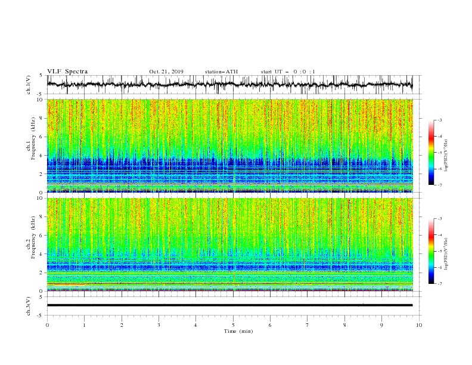This screenshot has width=472, height=365.
Task: Click the flat black ch.3 voltage trace
Action: click(229, 305)
